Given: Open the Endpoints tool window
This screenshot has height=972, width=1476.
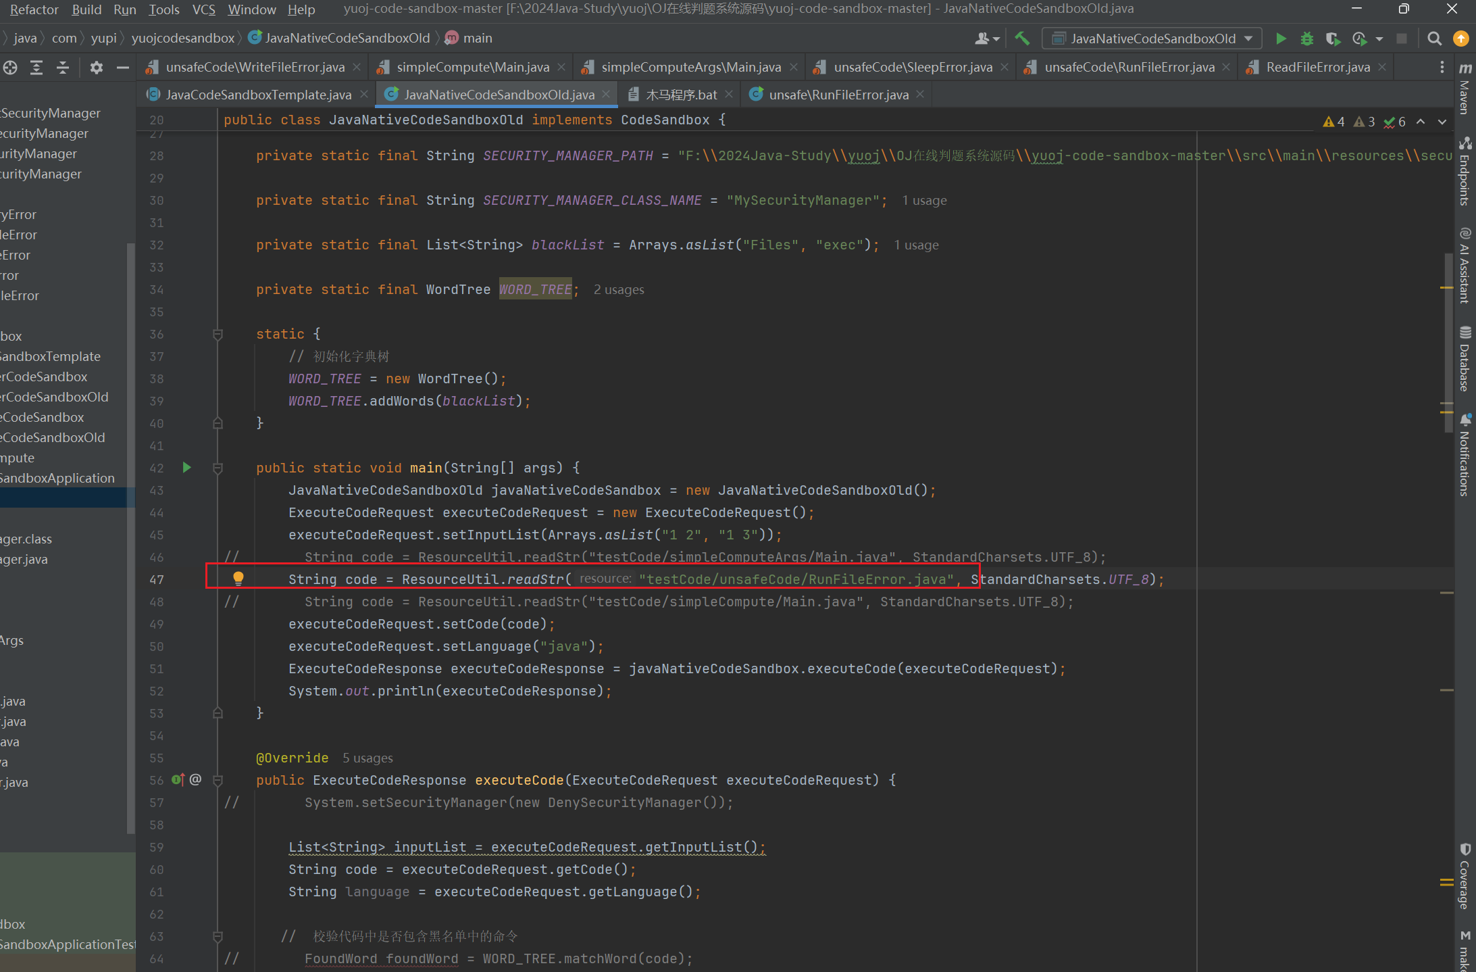Looking at the screenshot, I should tap(1465, 171).
